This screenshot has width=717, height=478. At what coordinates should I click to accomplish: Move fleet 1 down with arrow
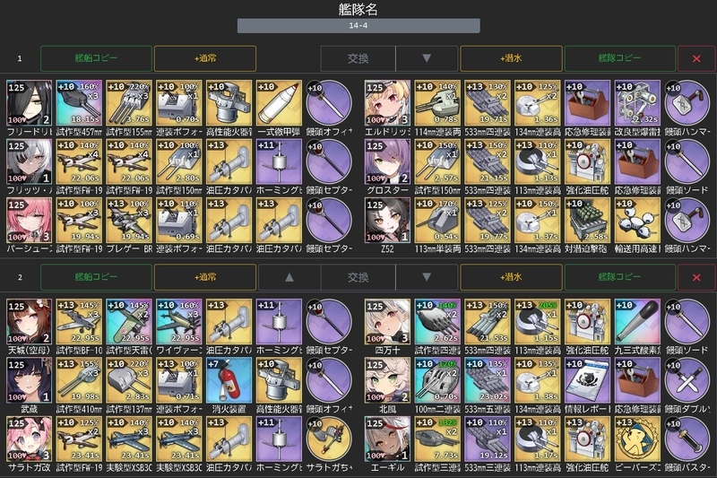pyautogui.click(x=427, y=58)
